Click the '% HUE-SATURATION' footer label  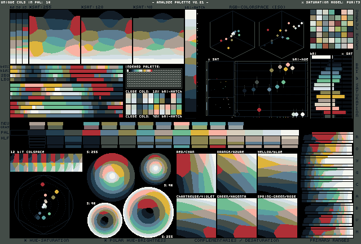click(x=46, y=240)
